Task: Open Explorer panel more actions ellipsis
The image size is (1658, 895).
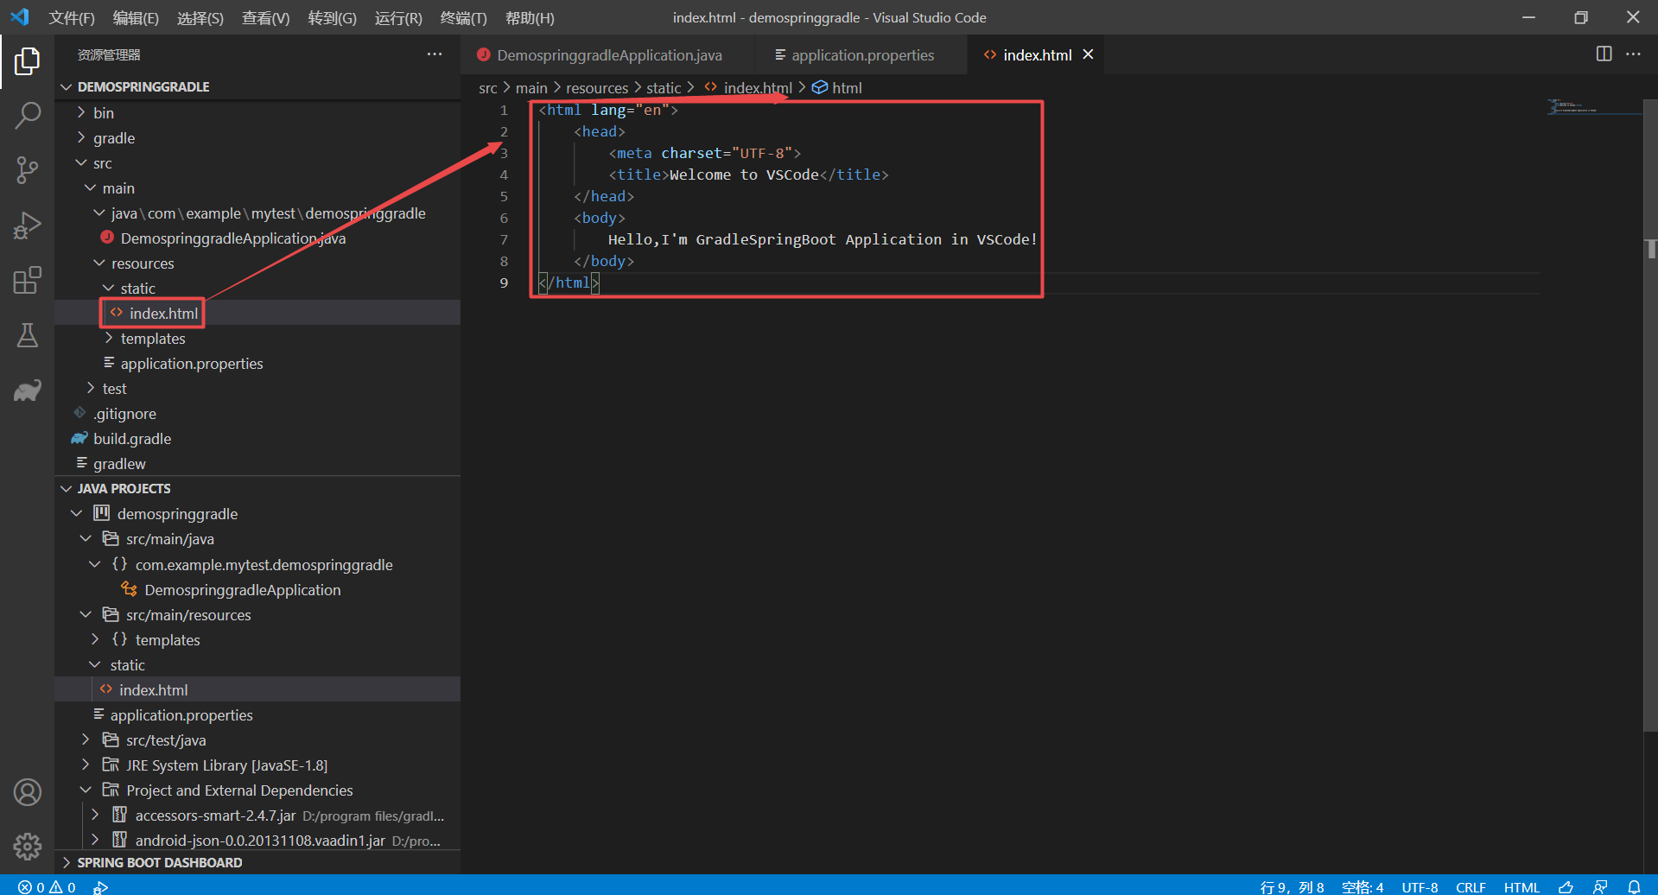Action: click(x=435, y=54)
